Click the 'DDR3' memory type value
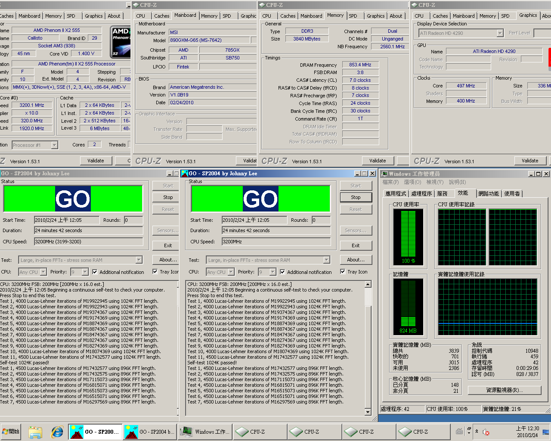This screenshot has height=441, width=551. coord(307,31)
